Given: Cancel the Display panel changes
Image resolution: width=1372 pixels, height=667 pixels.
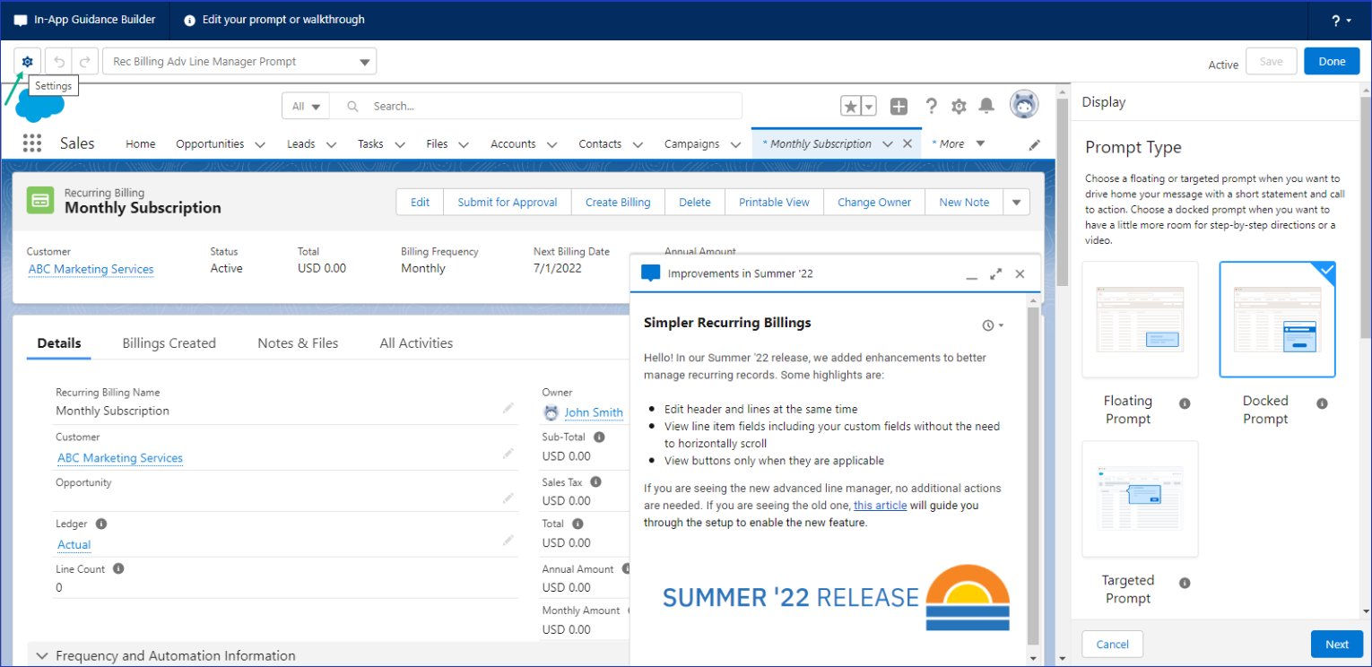Looking at the screenshot, I should coord(1113,645).
